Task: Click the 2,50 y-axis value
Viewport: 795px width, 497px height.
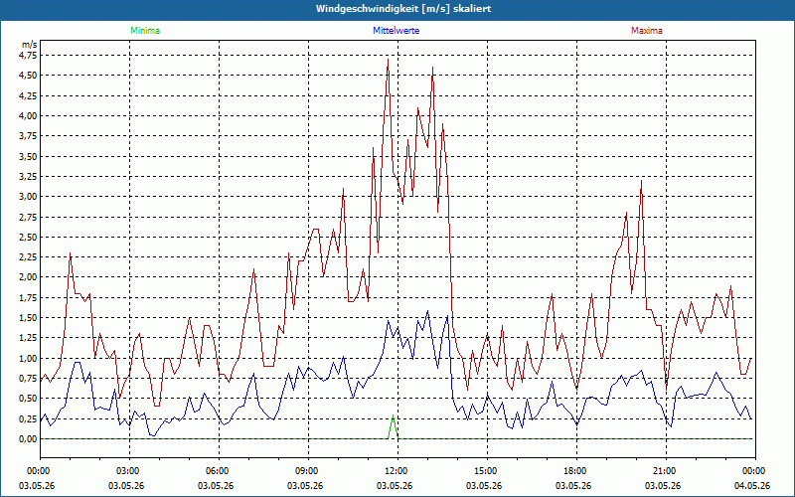Action: (x=29, y=237)
